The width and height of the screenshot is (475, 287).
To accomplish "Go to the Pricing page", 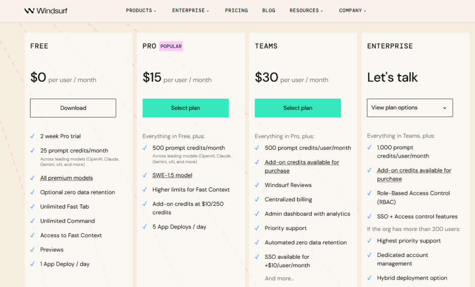I will (x=236, y=11).
